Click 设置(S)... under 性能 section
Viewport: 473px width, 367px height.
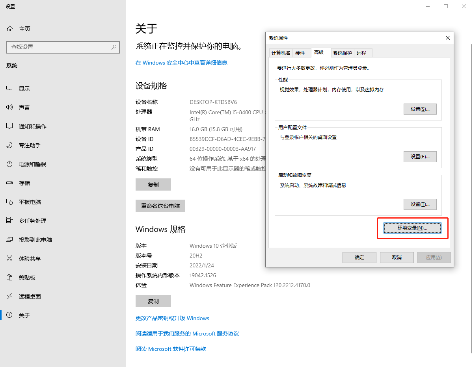[x=420, y=109]
